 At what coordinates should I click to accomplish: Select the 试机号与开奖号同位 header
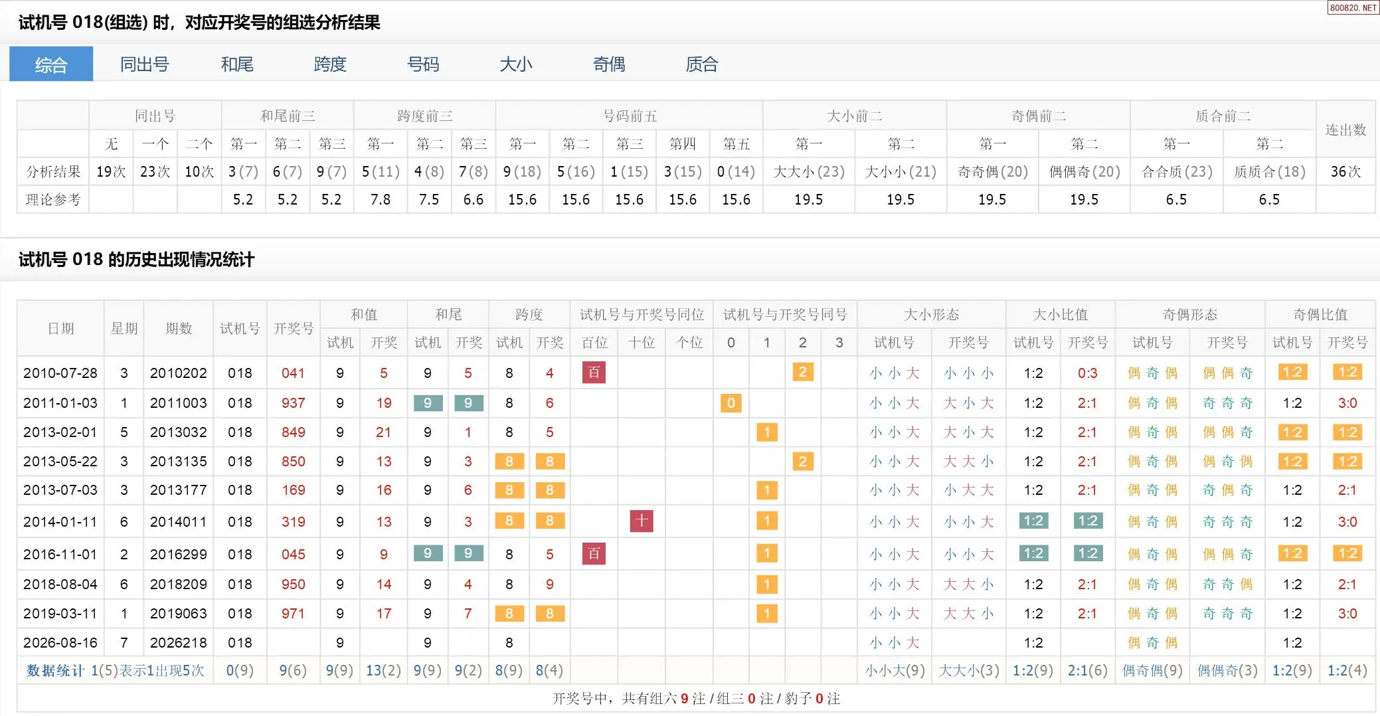pos(642,315)
